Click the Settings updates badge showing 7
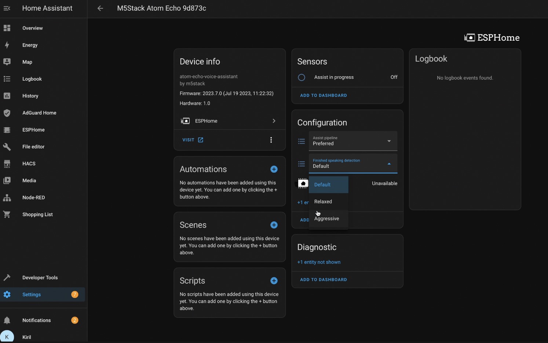Image resolution: width=548 pixels, height=343 pixels. tap(75, 295)
